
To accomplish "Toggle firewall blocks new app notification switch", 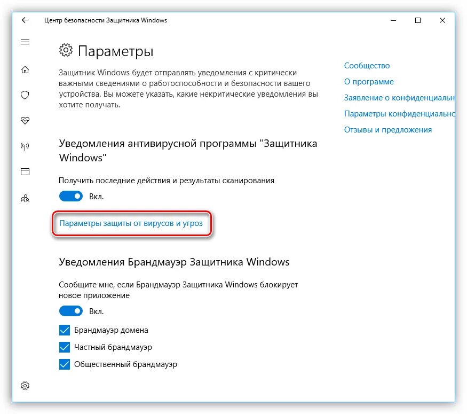I will click(x=71, y=311).
